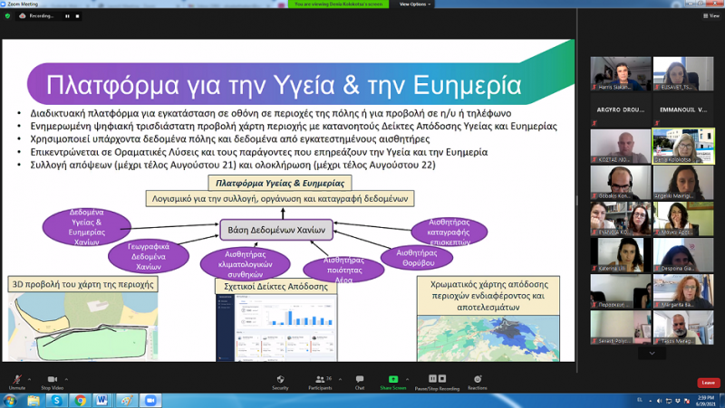The width and height of the screenshot is (725, 408).
Task: Open the Reactions menu
Action: click(x=477, y=379)
